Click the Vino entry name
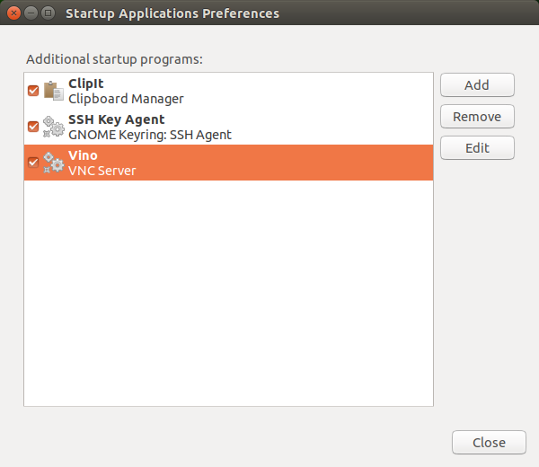 click(83, 155)
